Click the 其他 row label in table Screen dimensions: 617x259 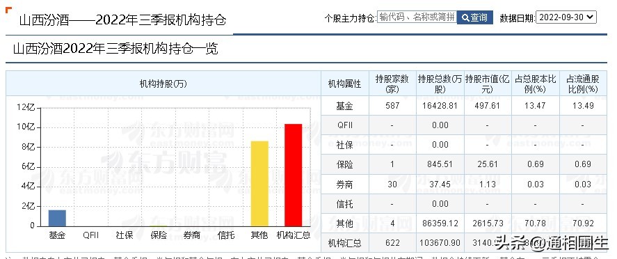tap(345, 223)
